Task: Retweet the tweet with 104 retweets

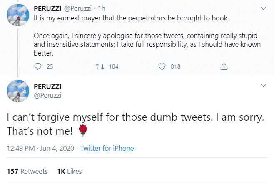Action: click(100, 66)
